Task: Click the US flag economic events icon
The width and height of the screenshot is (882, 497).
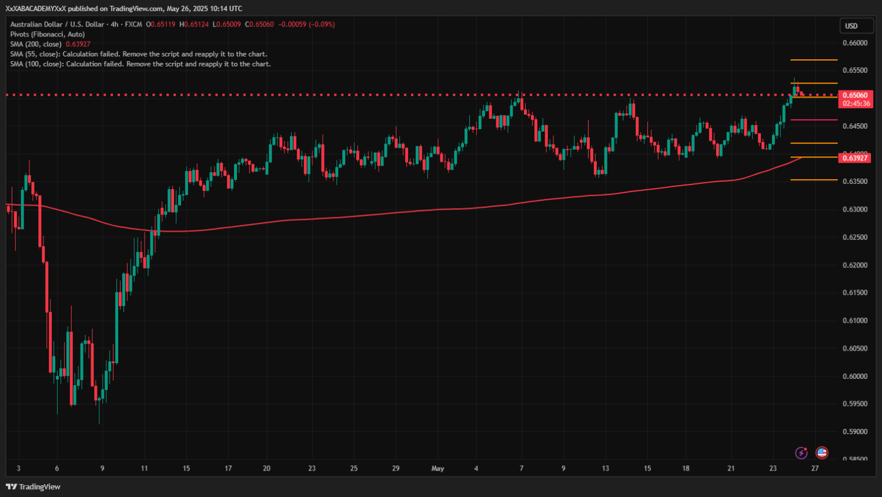Action: [822, 452]
